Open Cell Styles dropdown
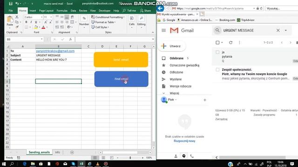The width and height of the screenshot is (298, 167). coord(100,27)
